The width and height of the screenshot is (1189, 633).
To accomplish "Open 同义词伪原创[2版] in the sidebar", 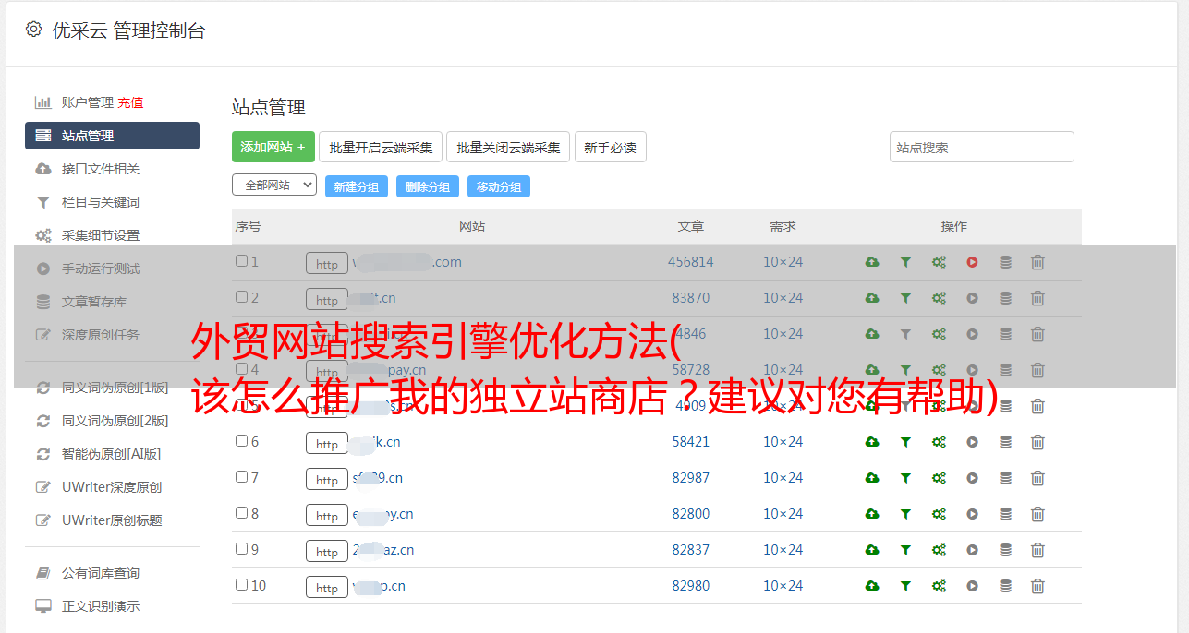I will [x=115, y=421].
